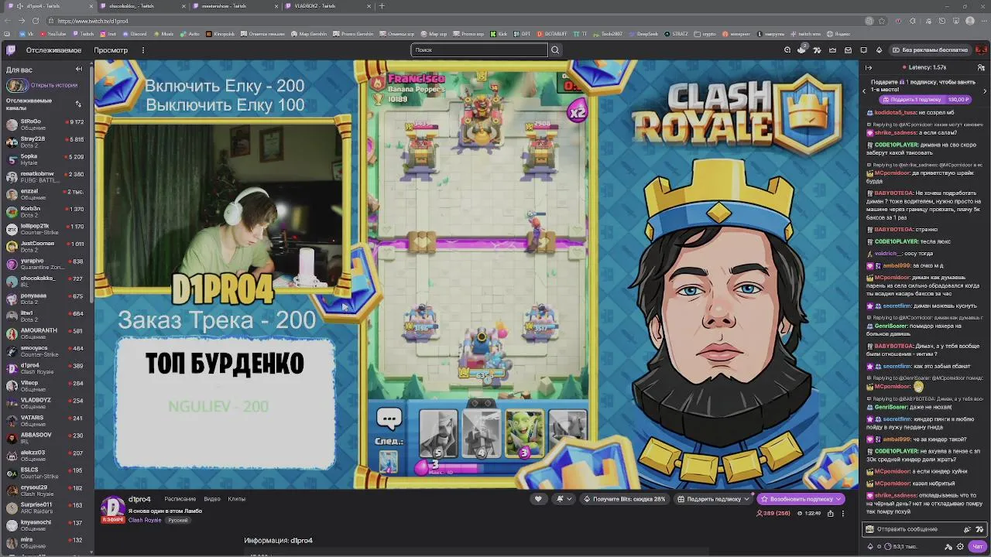Viewport: 991px width, 557px height.
Task: Go to previous gift leaderboard entry arrow
Action: coord(865,91)
